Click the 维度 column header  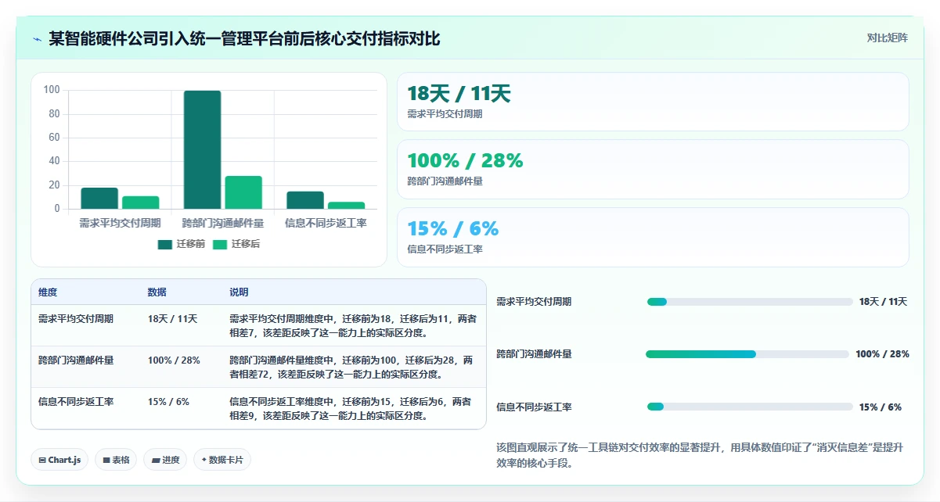[x=48, y=292]
